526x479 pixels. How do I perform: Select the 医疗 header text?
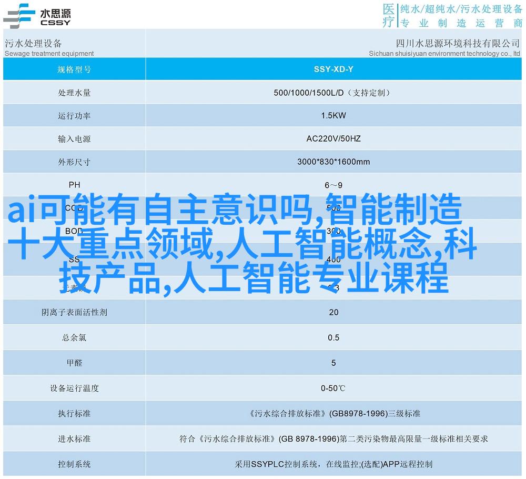point(389,15)
